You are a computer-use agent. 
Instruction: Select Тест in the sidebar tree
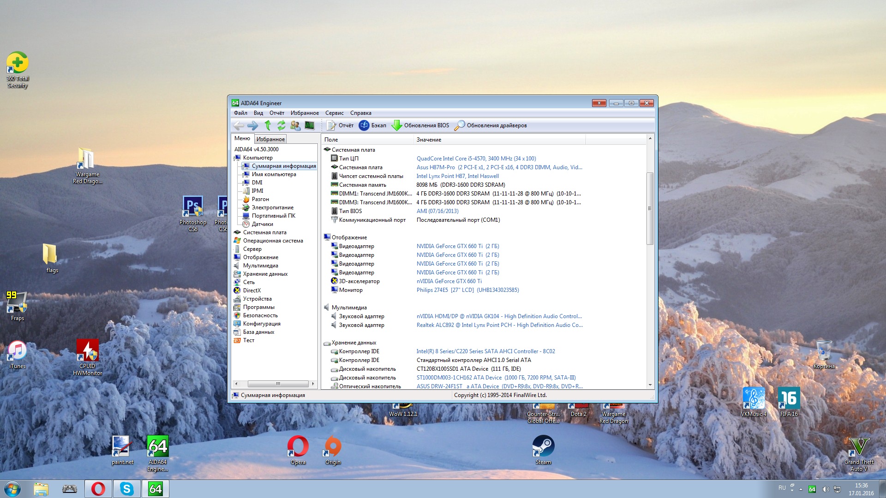point(248,340)
